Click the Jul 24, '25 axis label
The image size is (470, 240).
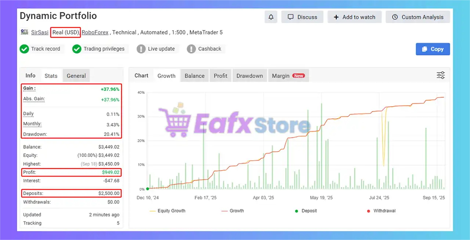coord(379,197)
